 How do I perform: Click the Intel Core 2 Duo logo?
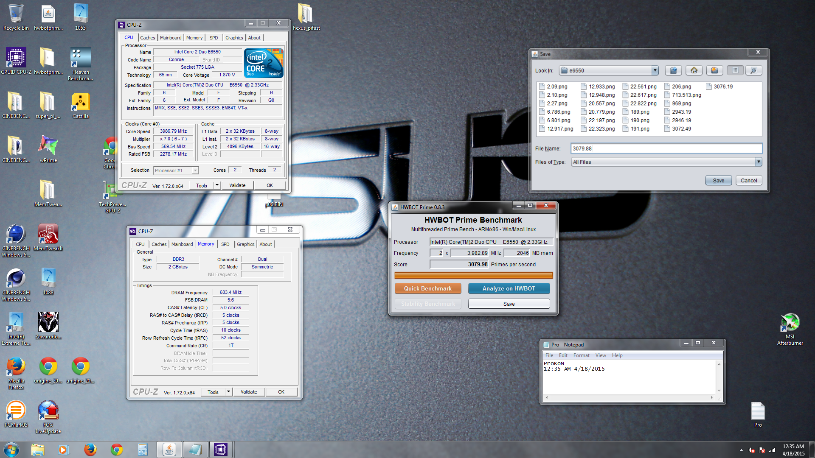[264, 63]
